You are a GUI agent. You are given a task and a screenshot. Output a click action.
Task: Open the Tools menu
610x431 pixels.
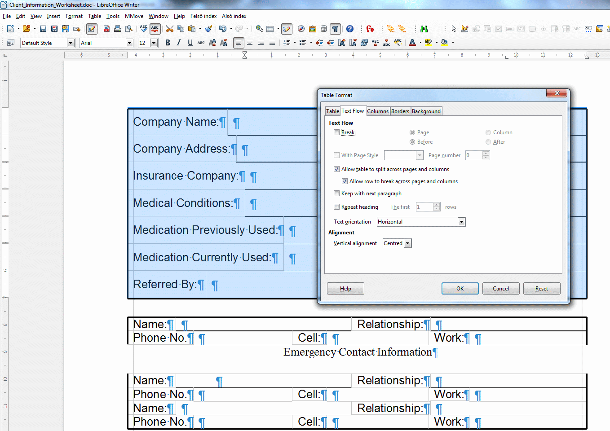coord(113,16)
